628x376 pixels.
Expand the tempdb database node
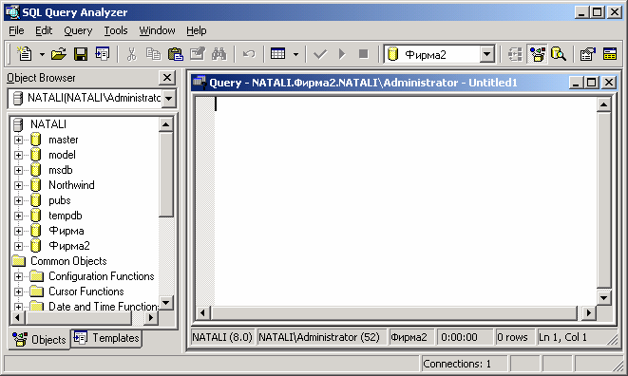18,216
